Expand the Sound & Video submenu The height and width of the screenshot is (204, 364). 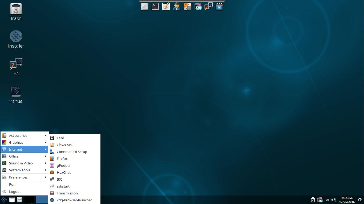[25, 163]
